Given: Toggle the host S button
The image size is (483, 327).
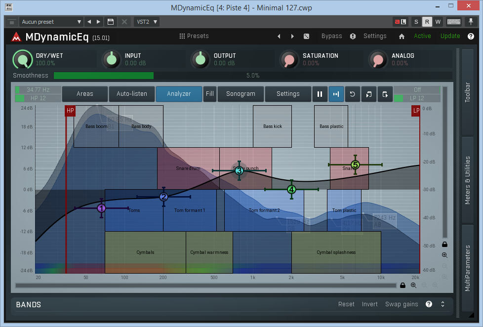Looking at the screenshot, I should coord(416,22).
